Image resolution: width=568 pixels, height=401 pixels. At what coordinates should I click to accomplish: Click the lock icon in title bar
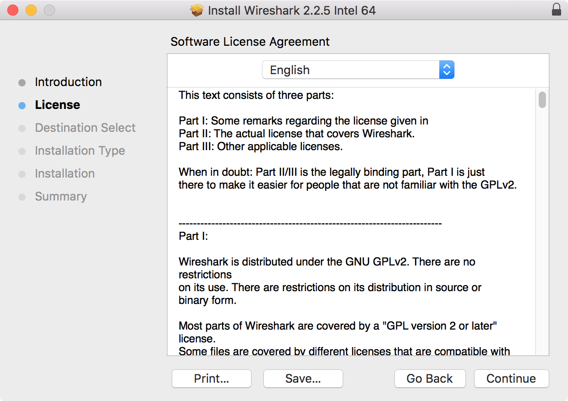coord(557,10)
